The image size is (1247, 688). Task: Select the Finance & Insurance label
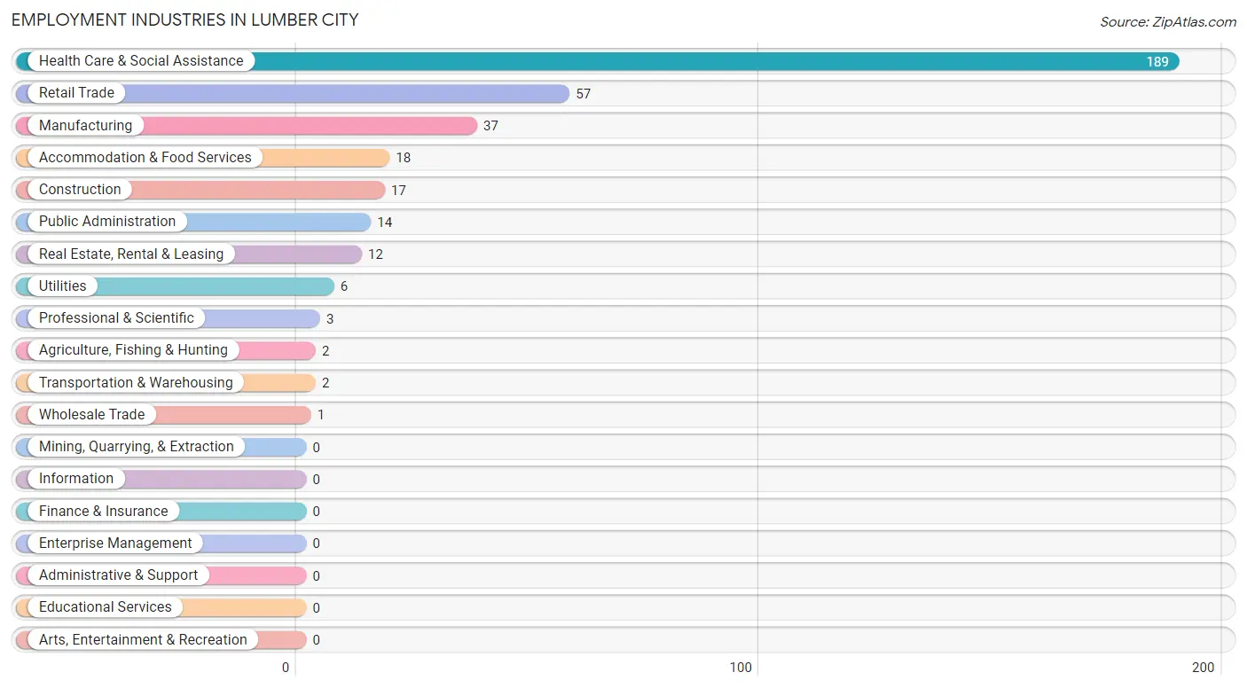click(x=103, y=512)
